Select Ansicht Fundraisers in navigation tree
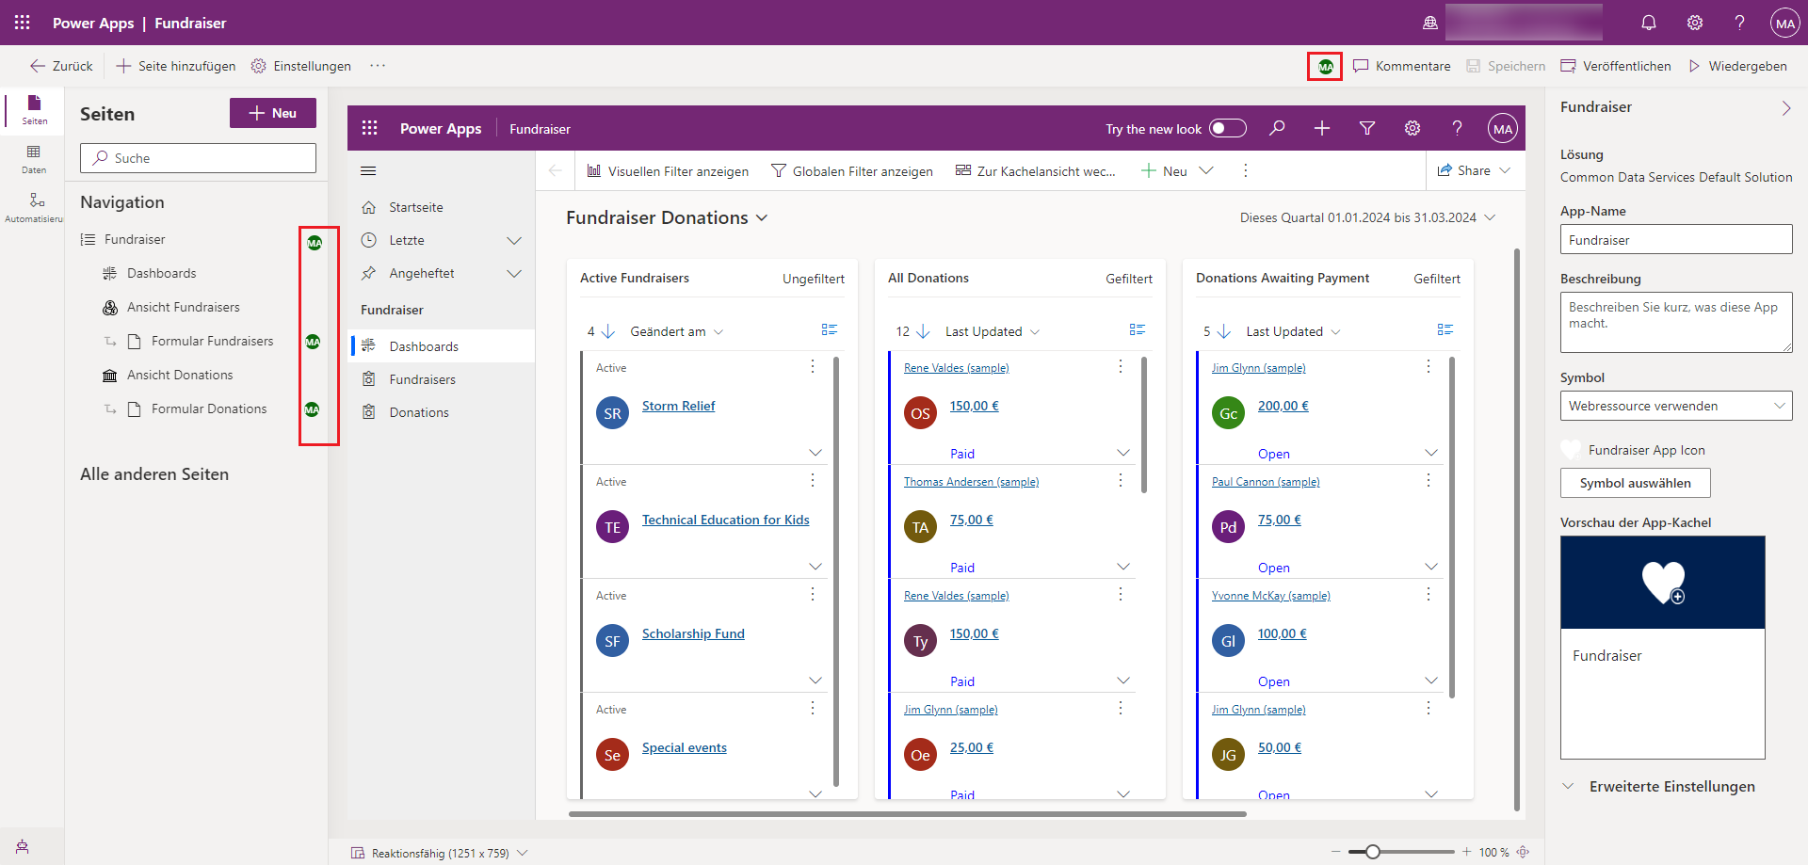This screenshot has width=1808, height=865. pos(184,307)
